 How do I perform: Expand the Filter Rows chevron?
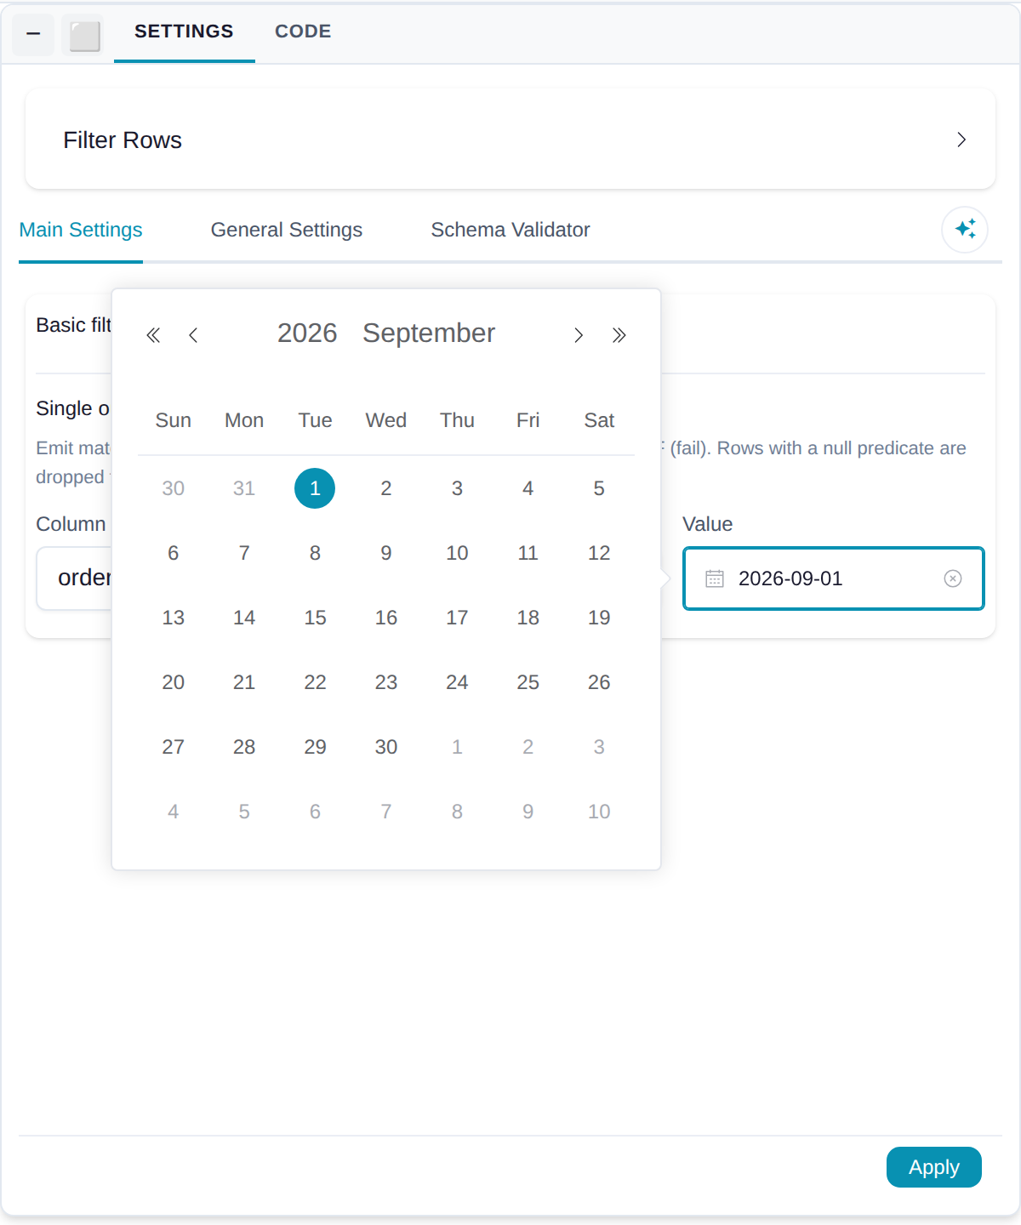click(961, 140)
